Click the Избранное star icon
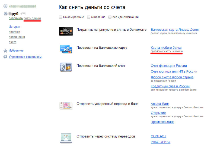Image resolution: width=217 pixels, height=147 pixels. [x=5, y=51]
